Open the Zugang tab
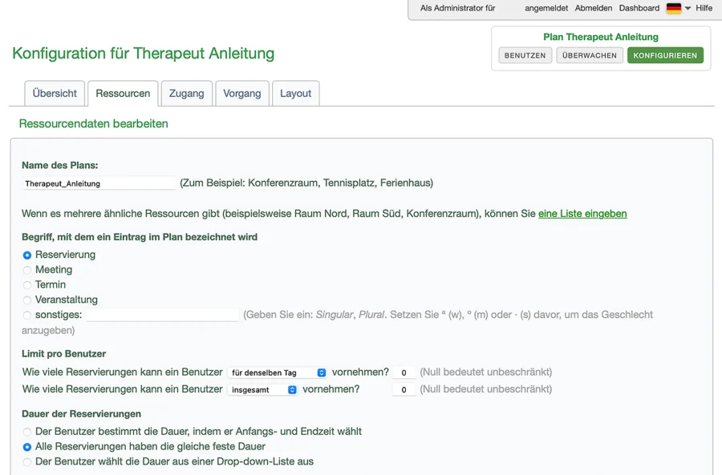 [186, 94]
